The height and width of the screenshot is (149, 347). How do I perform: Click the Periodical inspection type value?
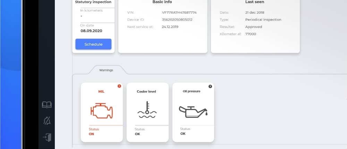coord(263,20)
